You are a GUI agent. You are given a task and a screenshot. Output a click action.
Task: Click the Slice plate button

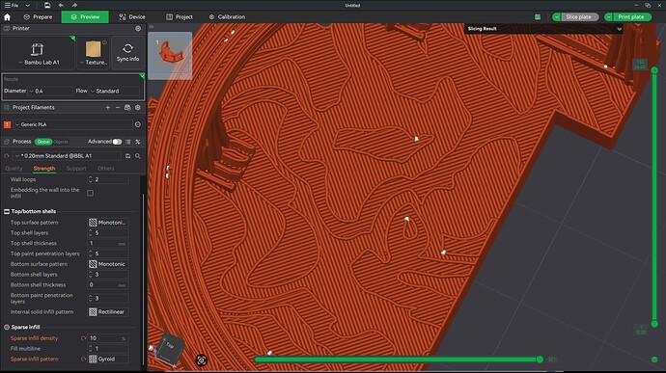coord(579,17)
